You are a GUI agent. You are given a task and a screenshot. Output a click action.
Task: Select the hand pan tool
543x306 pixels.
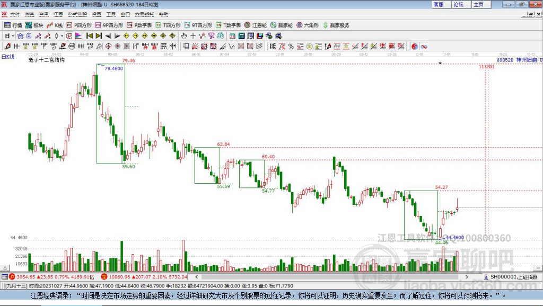tap(184, 36)
